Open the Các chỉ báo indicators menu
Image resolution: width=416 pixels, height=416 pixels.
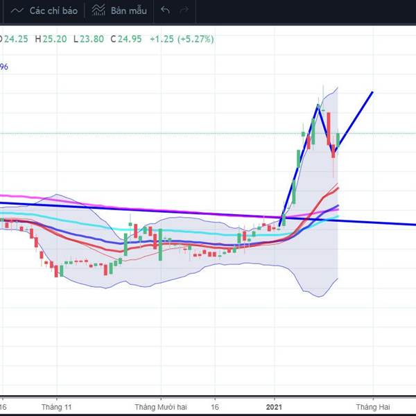44,11
